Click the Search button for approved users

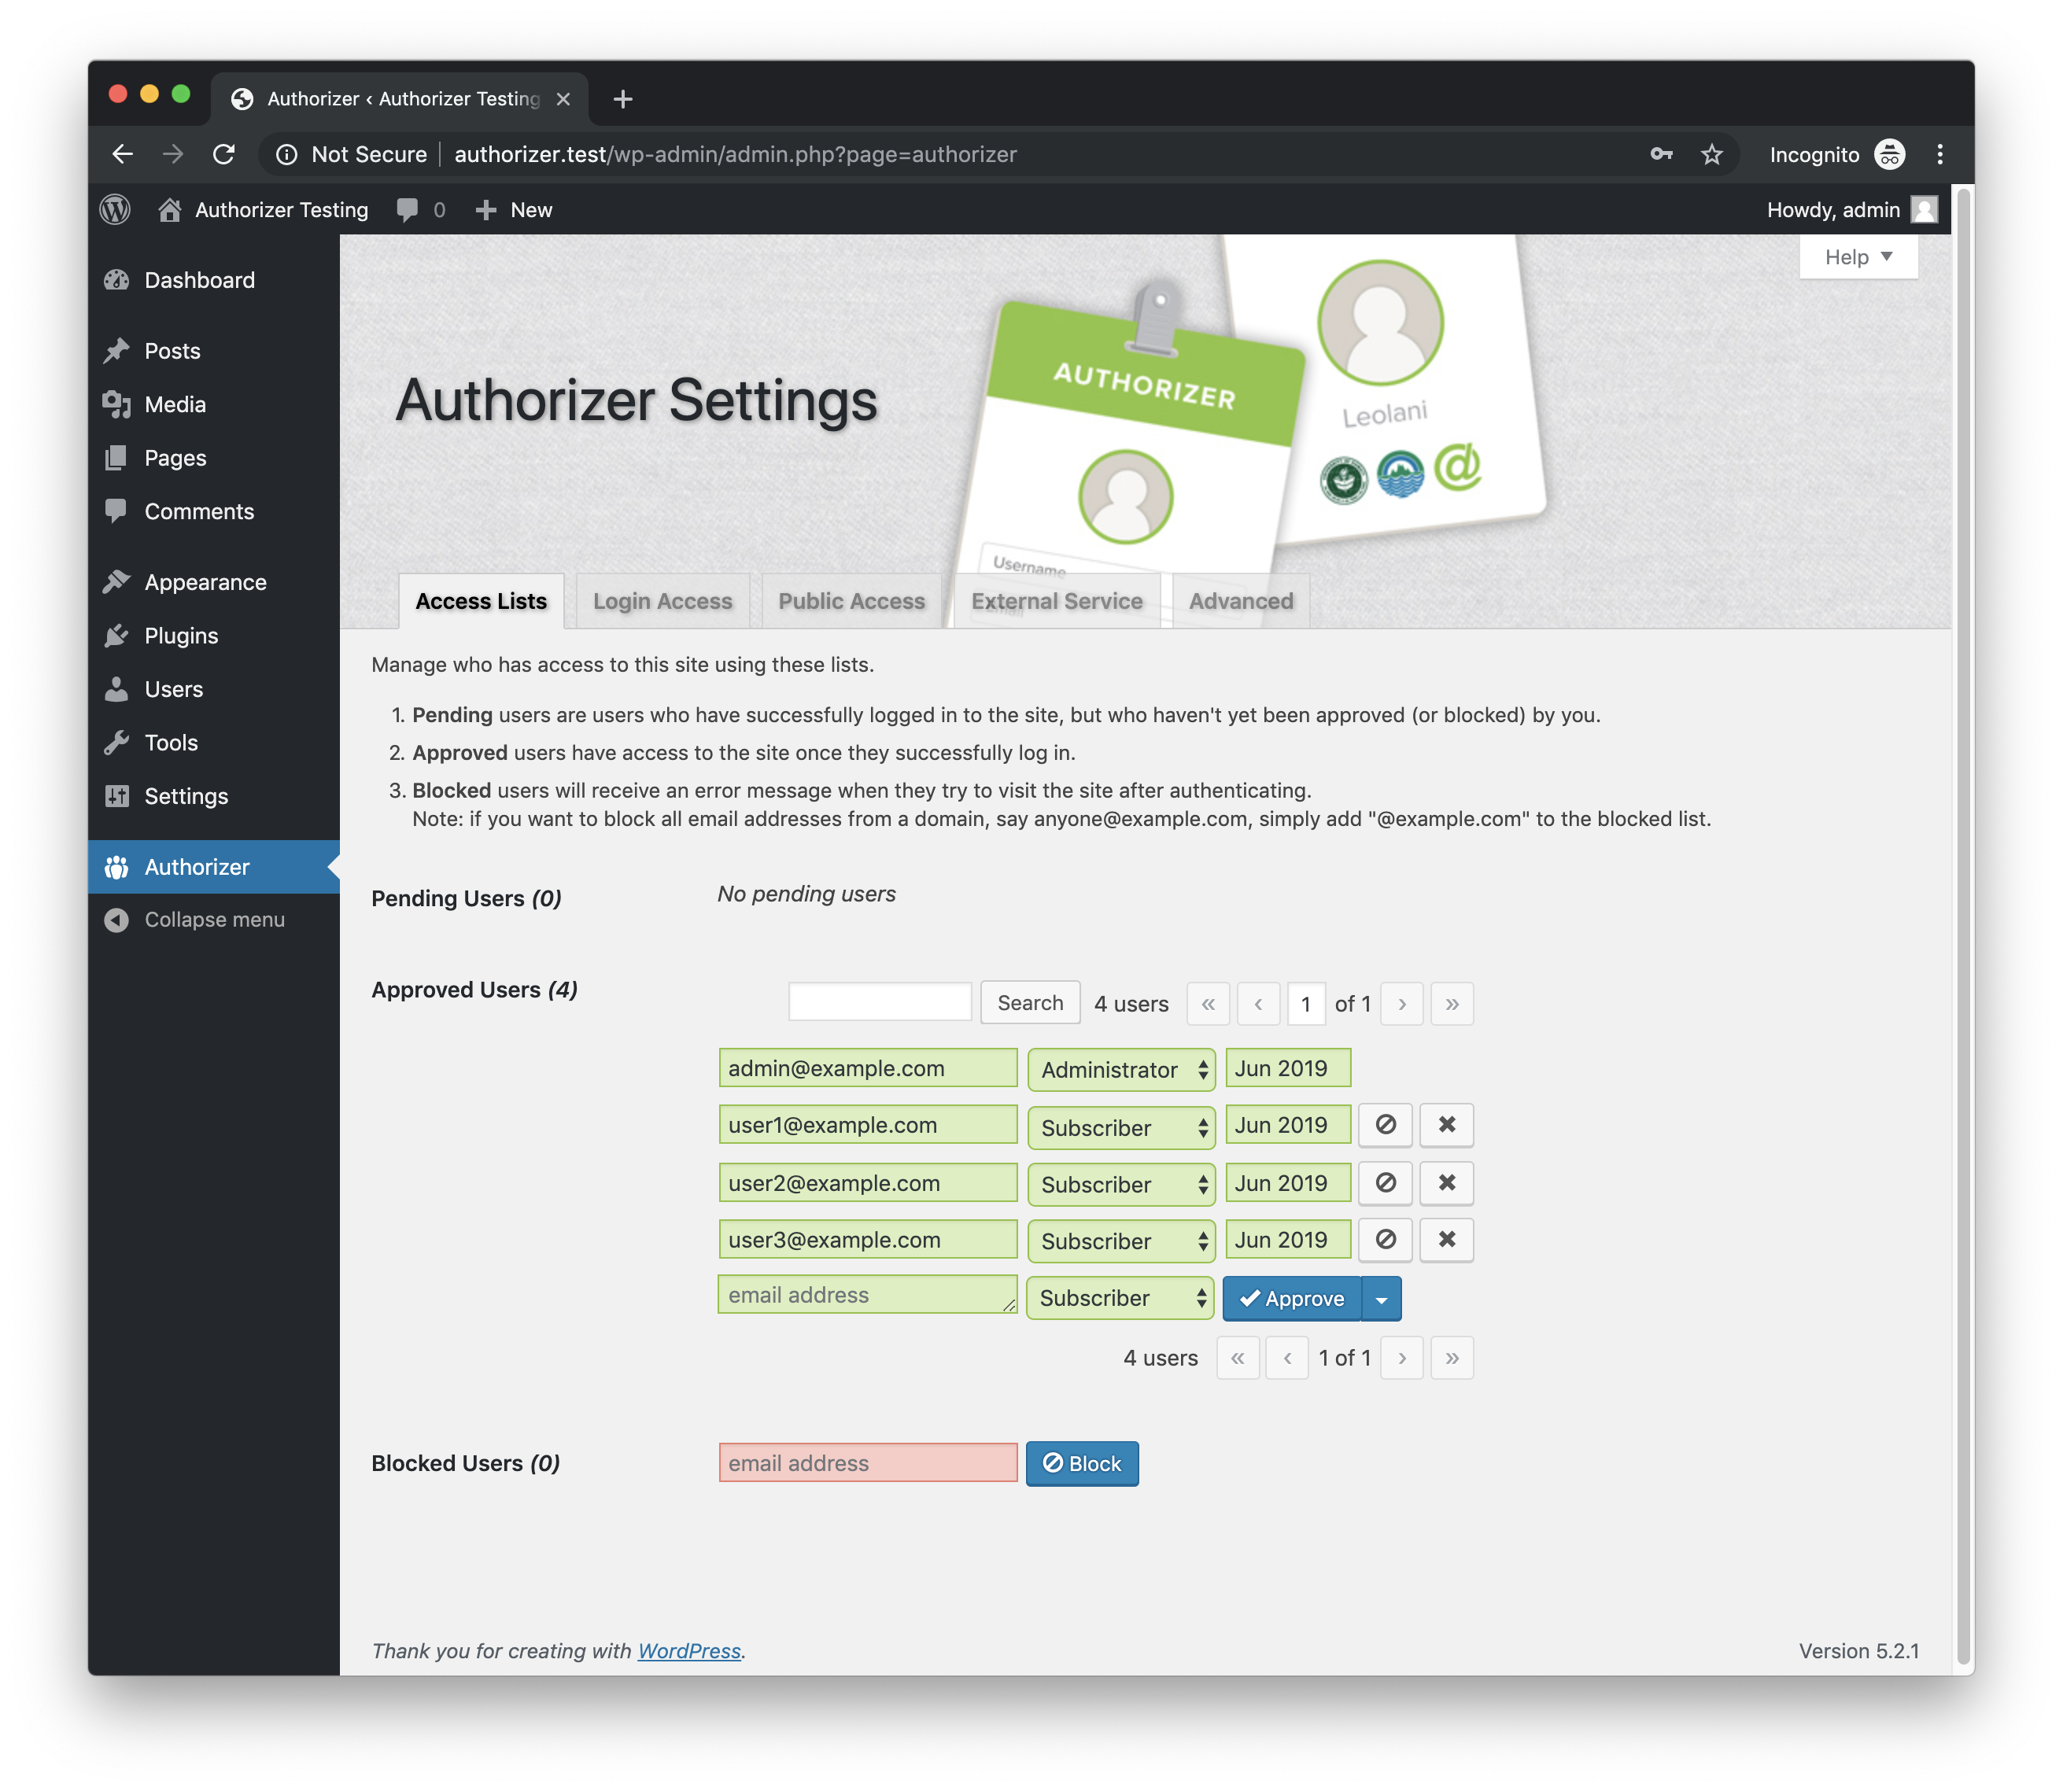coord(1029,1003)
